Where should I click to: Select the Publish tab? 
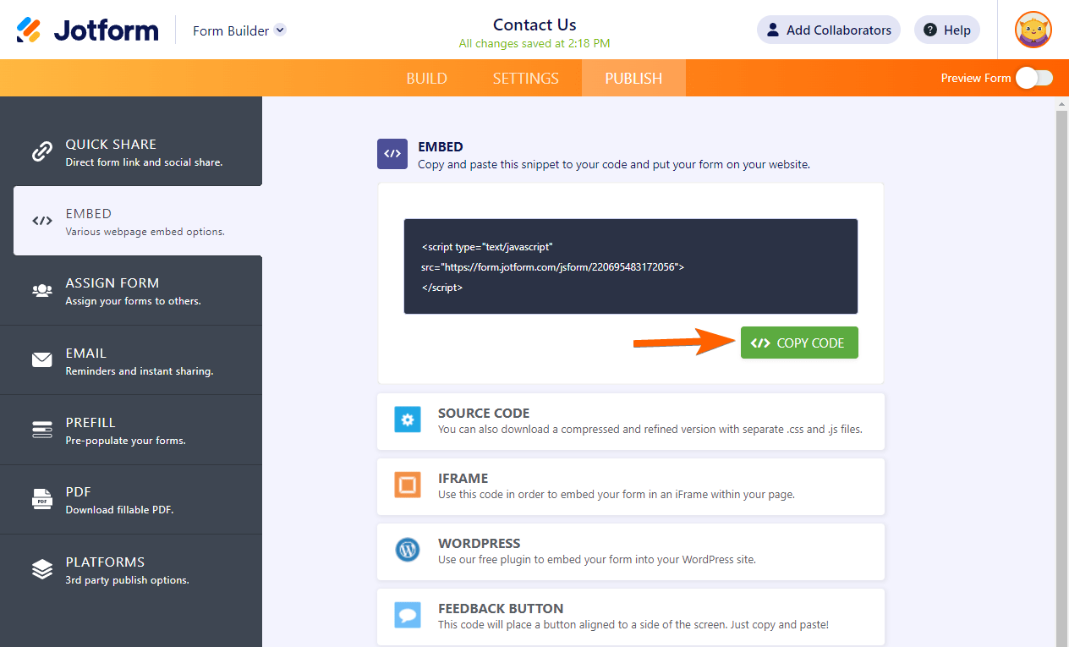tap(633, 78)
